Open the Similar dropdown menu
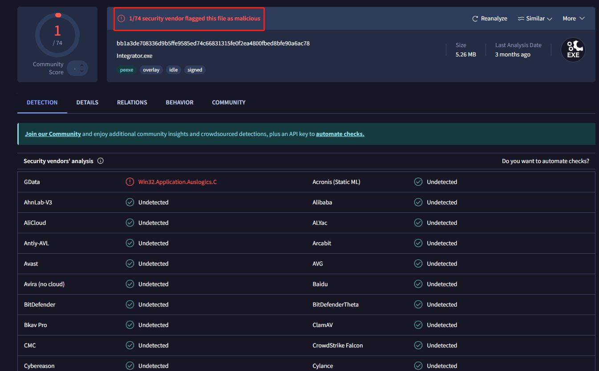This screenshot has width=599, height=371. pos(535,19)
